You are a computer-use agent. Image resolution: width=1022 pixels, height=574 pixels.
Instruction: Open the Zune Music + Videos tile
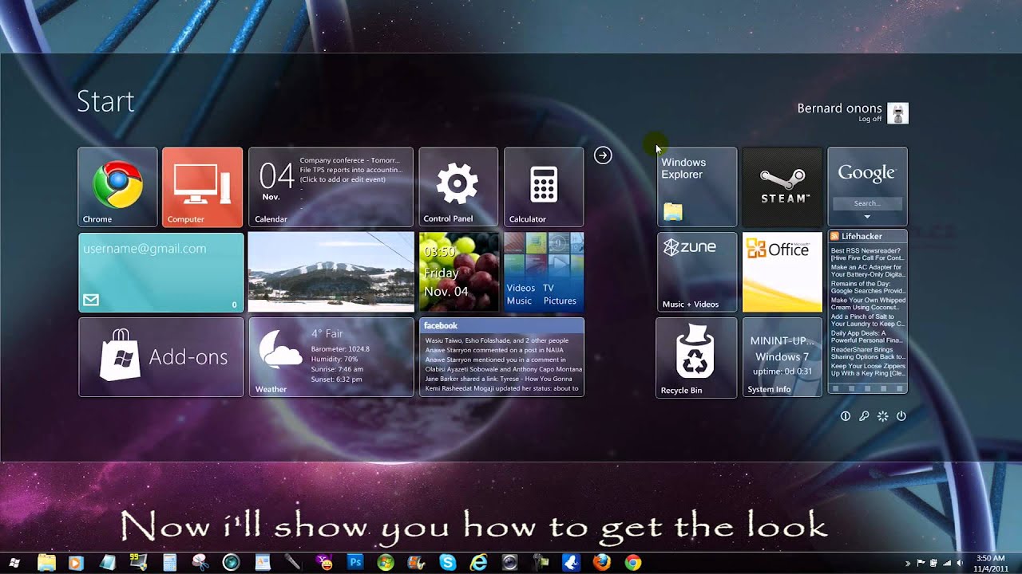click(697, 272)
